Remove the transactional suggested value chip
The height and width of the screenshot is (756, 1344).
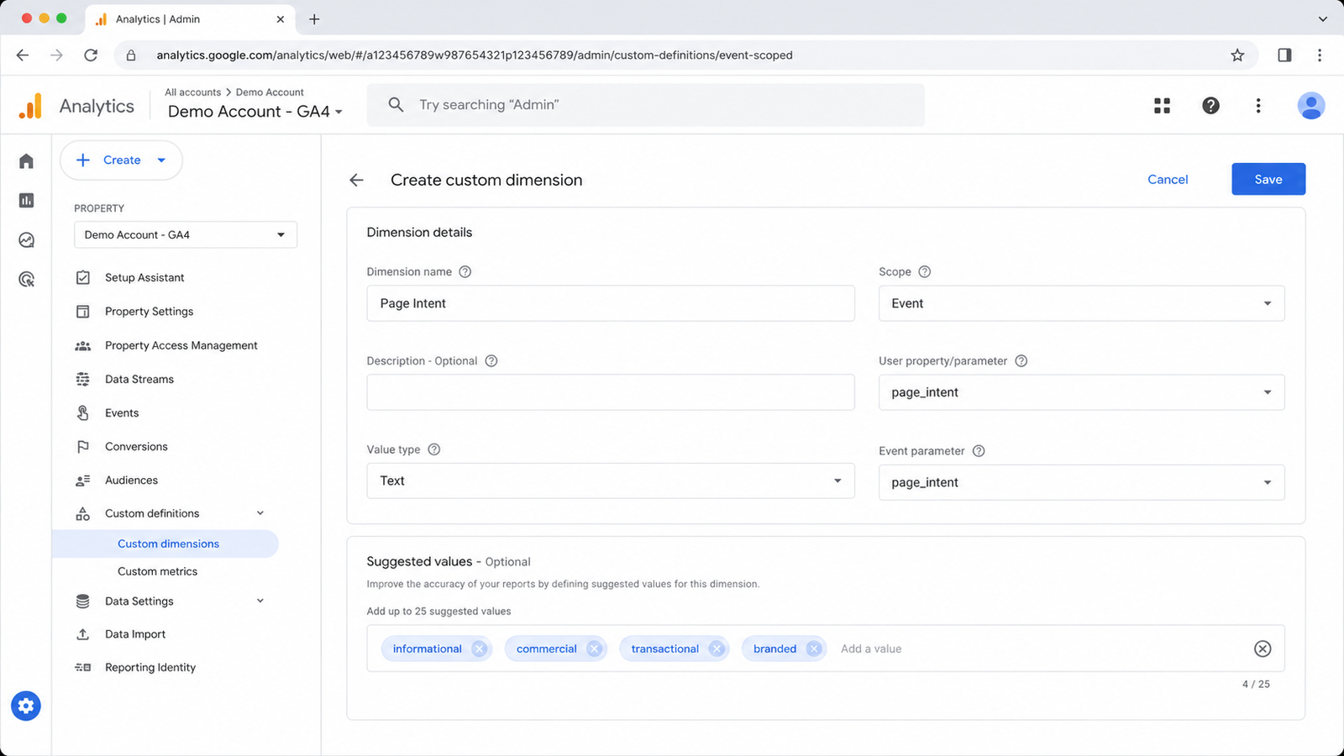[x=717, y=648]
